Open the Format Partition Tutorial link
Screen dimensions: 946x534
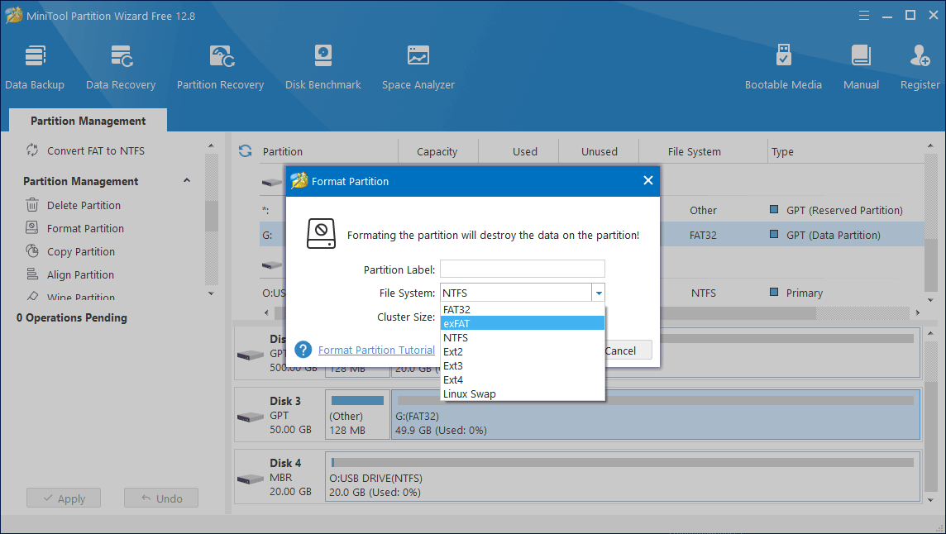coord(376,350)
